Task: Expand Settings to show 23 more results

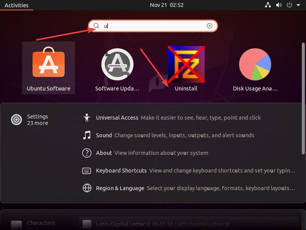Action: point(37,120)
